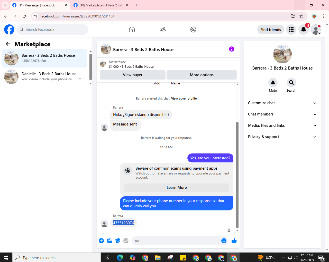
Task: Open Task View on the taskbar
Action: [x=107, y=257]
